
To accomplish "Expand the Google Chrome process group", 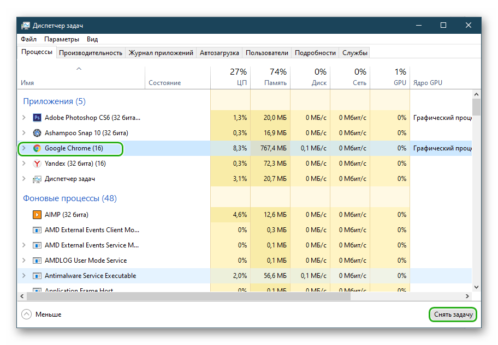I will pyautogui.click(x=23, y=148).
